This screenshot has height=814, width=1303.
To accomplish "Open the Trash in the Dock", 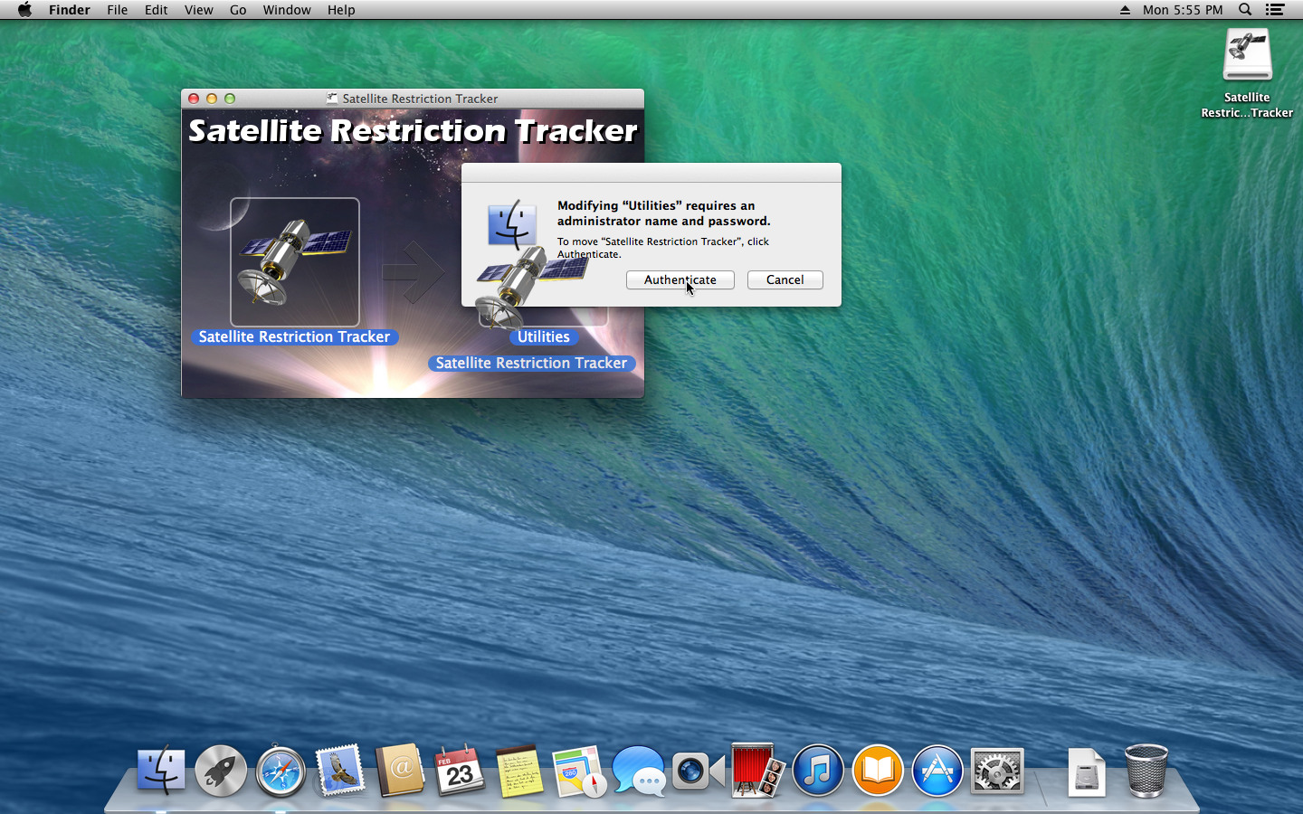I will (1146, 771).
